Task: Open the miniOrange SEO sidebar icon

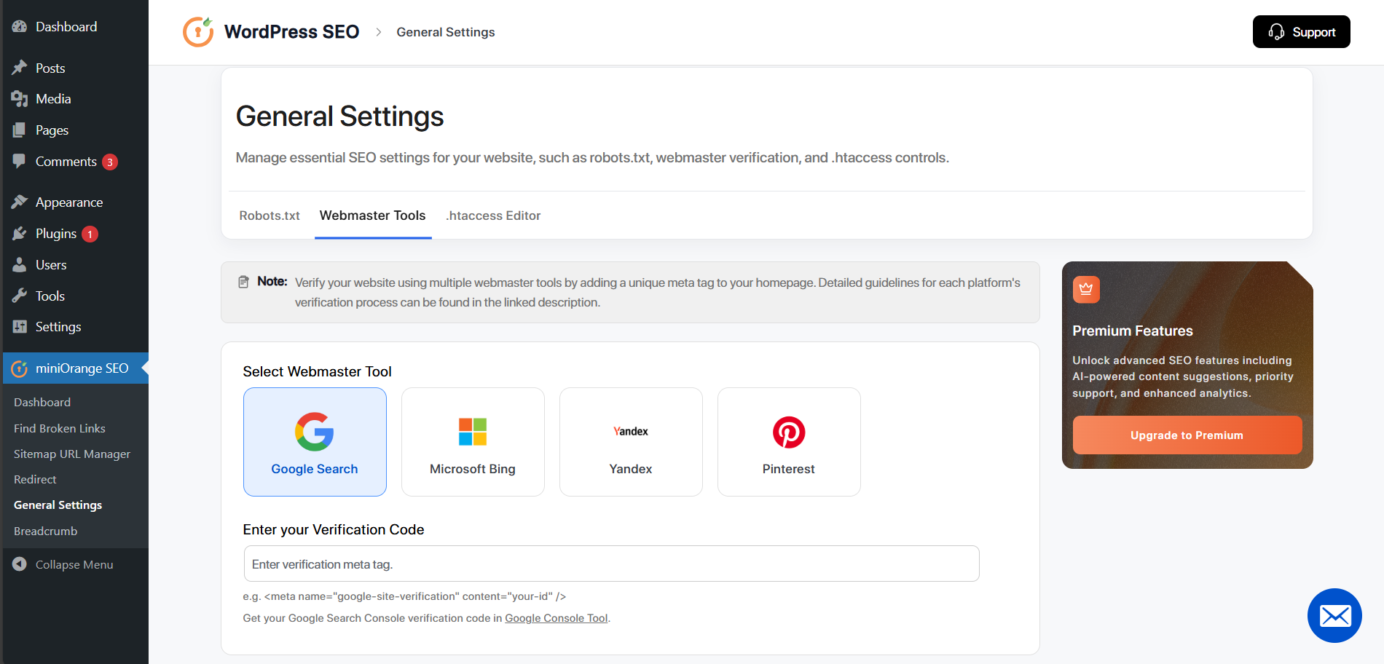Action: point(19,368)
